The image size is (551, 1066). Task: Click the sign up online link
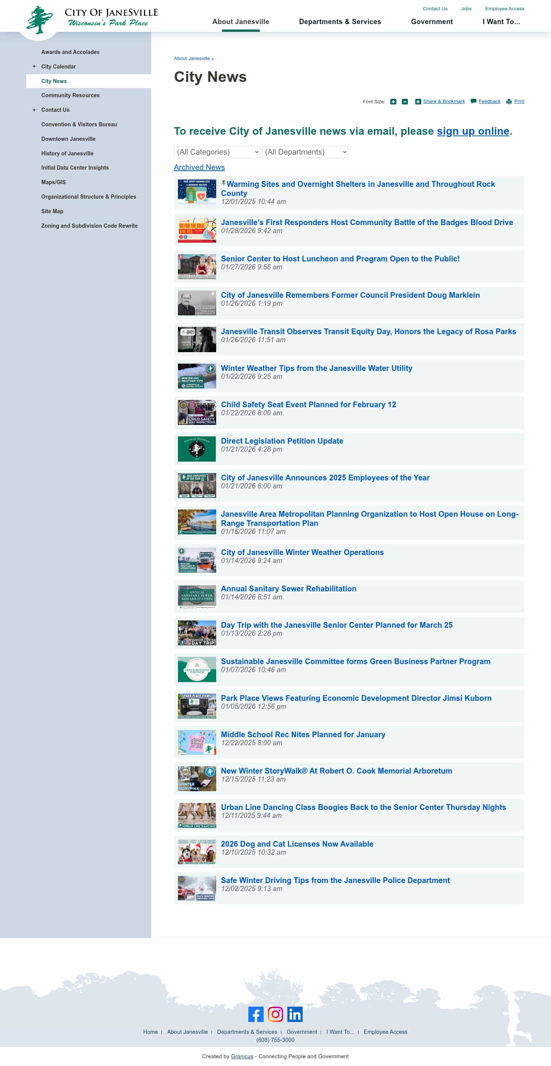tap(473, 131)
